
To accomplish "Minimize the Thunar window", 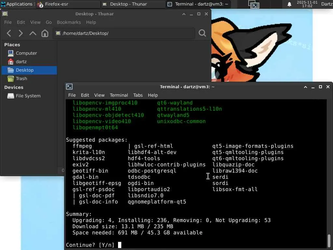I will (x=191, y=14).
